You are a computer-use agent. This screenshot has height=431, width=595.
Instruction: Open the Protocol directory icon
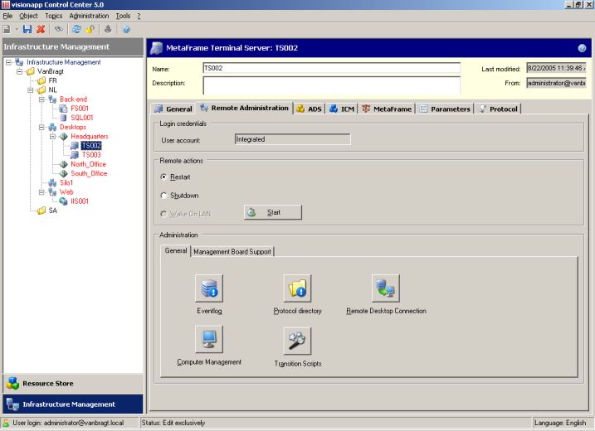297,288
